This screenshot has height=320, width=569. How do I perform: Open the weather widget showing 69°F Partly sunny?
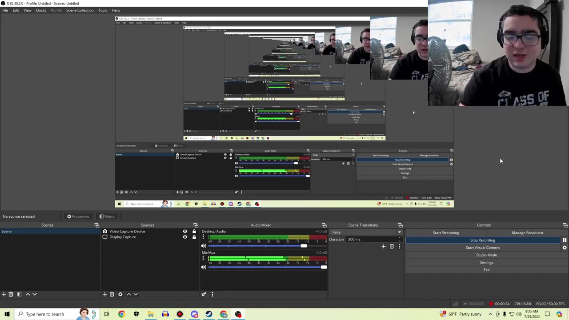pos(461,314)
